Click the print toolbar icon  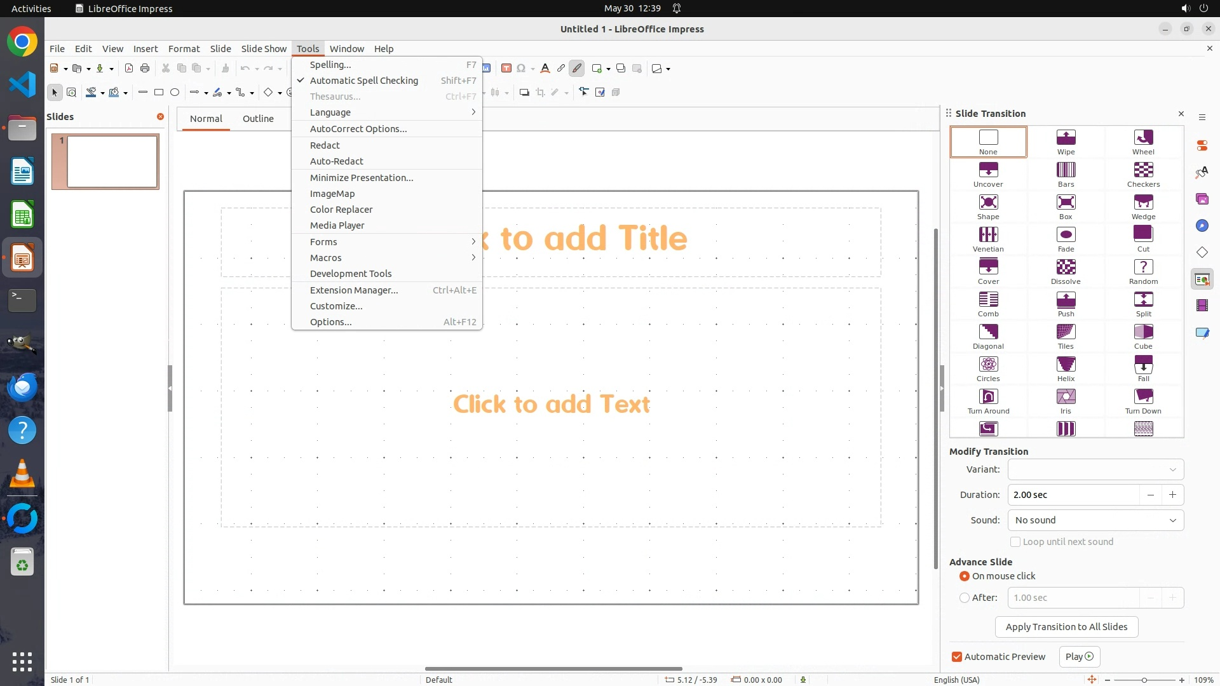click(145, 69)
